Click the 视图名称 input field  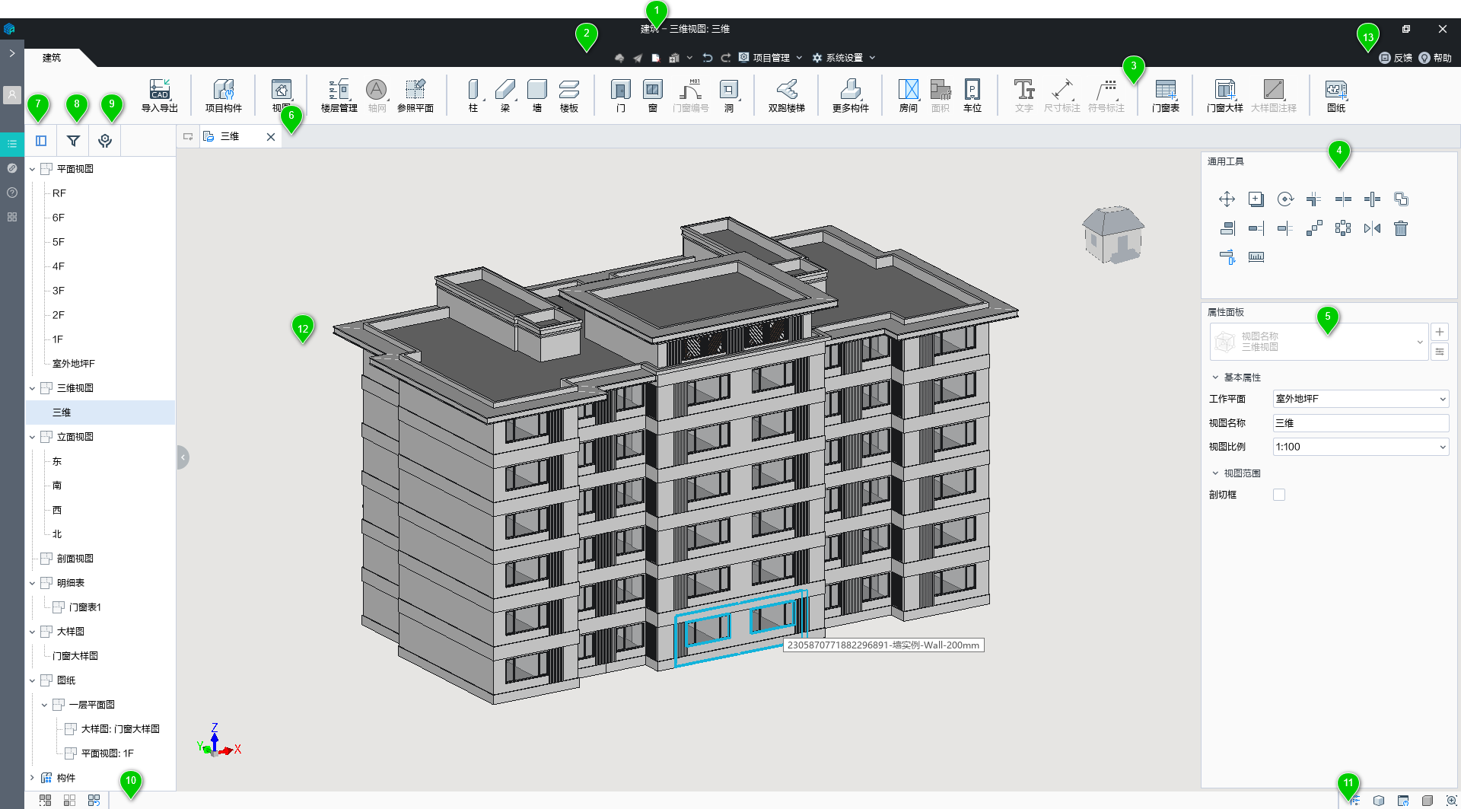1361,423
